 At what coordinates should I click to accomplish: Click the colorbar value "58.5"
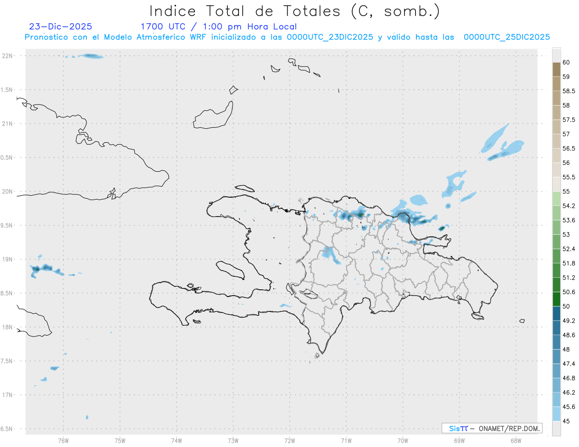[x=569, y=91]
